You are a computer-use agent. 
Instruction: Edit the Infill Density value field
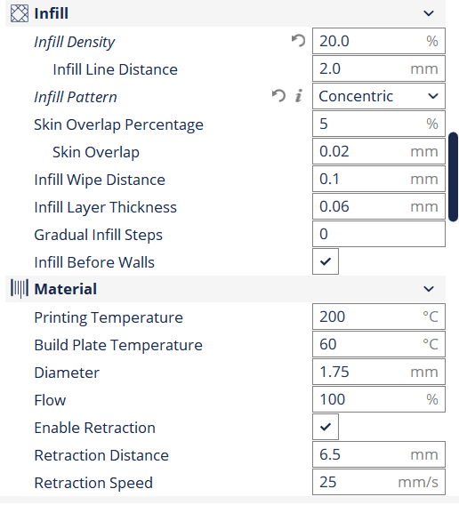point(379,41)
